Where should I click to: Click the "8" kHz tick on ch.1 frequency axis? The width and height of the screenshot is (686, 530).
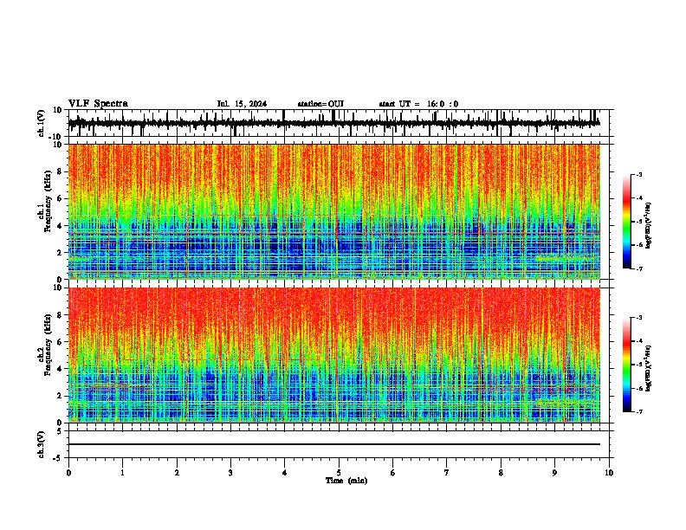coord(61,171)
